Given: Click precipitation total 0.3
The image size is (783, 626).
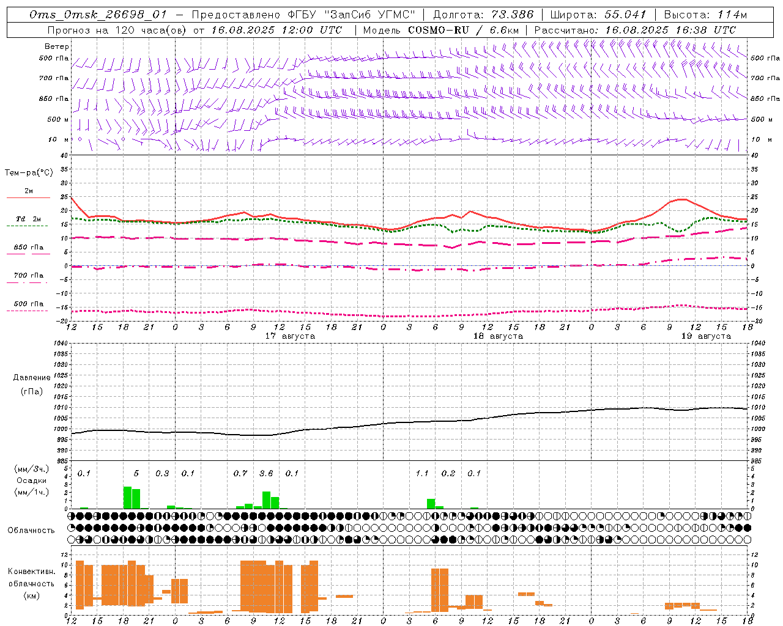Looking at the screenshot, I should 162,473.
